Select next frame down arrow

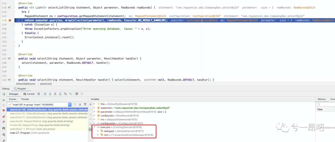pos(80,105)
